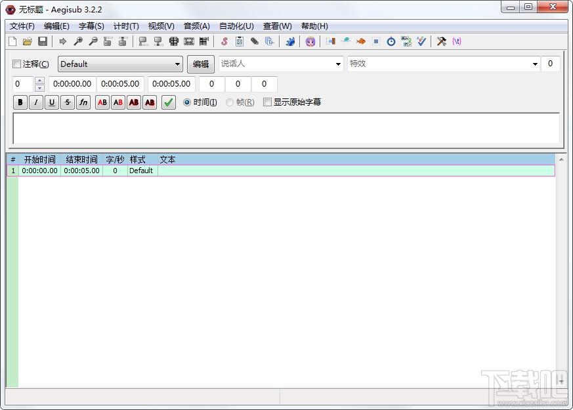573x410 pixels.
Task: Run the Spell Checker checkmark icon
Action: (421, 41)
